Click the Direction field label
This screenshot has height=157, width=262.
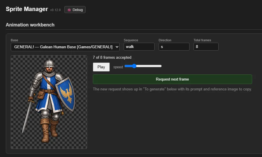tap(165, 40)
